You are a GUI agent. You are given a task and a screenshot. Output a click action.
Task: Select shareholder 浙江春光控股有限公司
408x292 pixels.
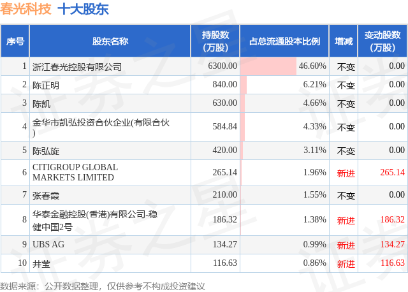pos(76,66)
